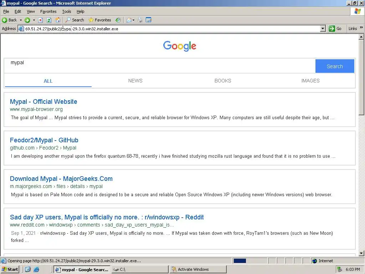Click the Go button
Viewport: 365px width, 274px height.
pyautogui.click(x=335, y=29)
